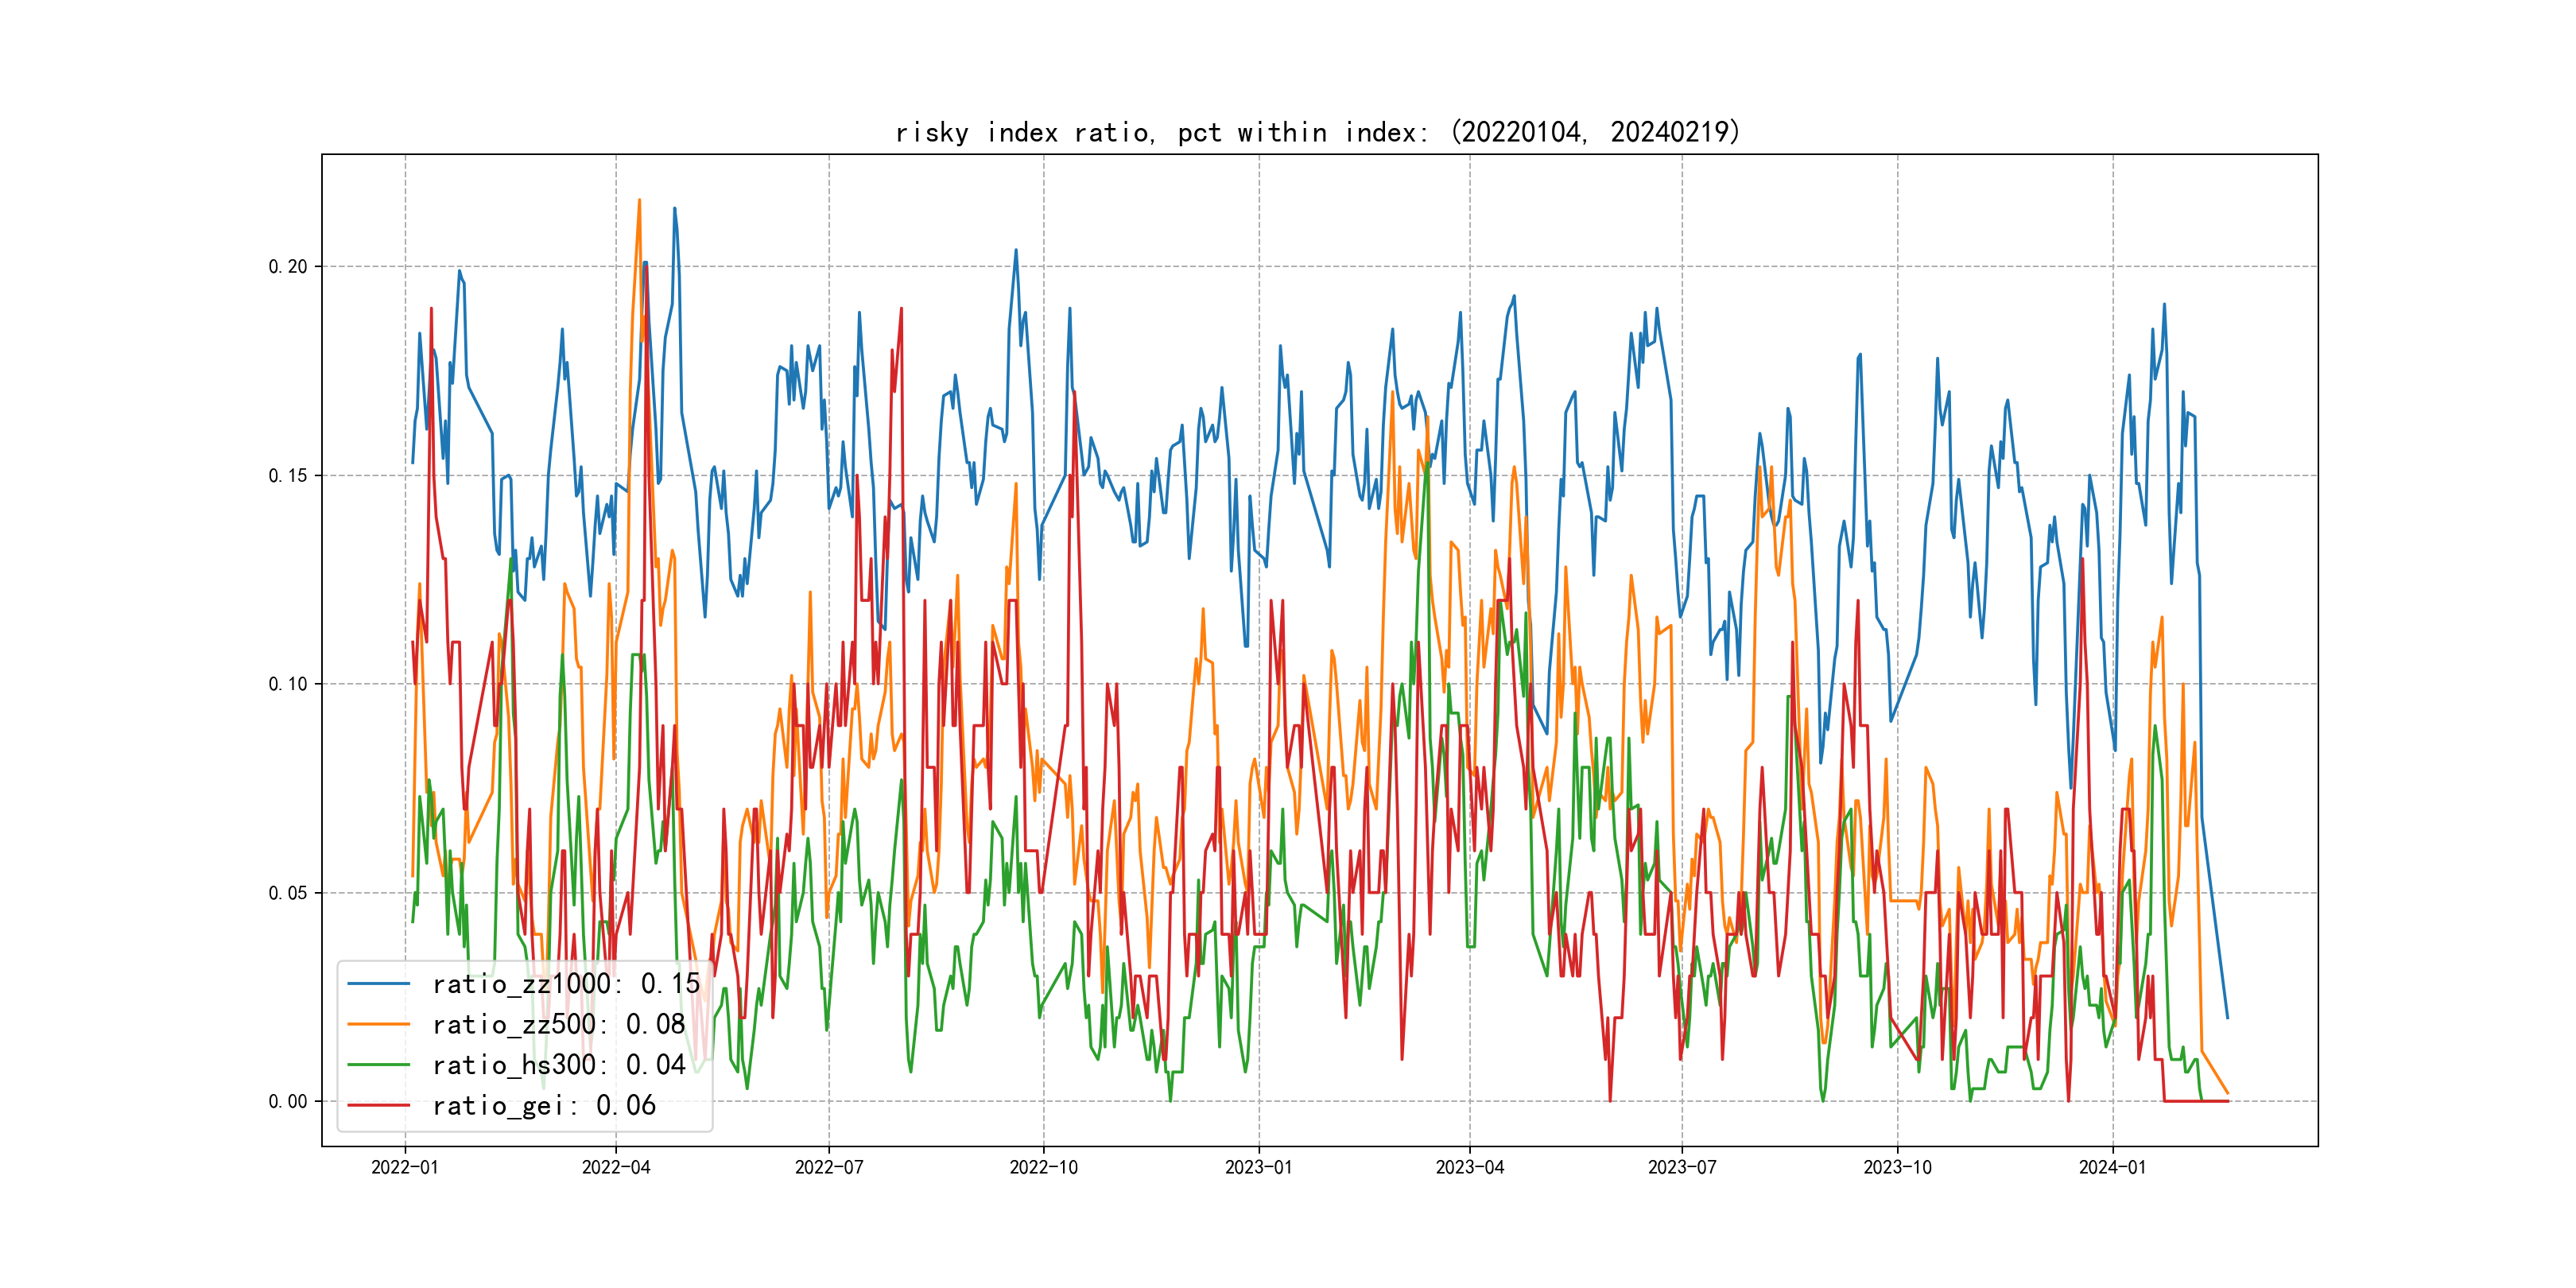The height and width of the screenshot is (1288, 2576).
Task: Click the 2022-01 x-axis label
Action: 405,1168
